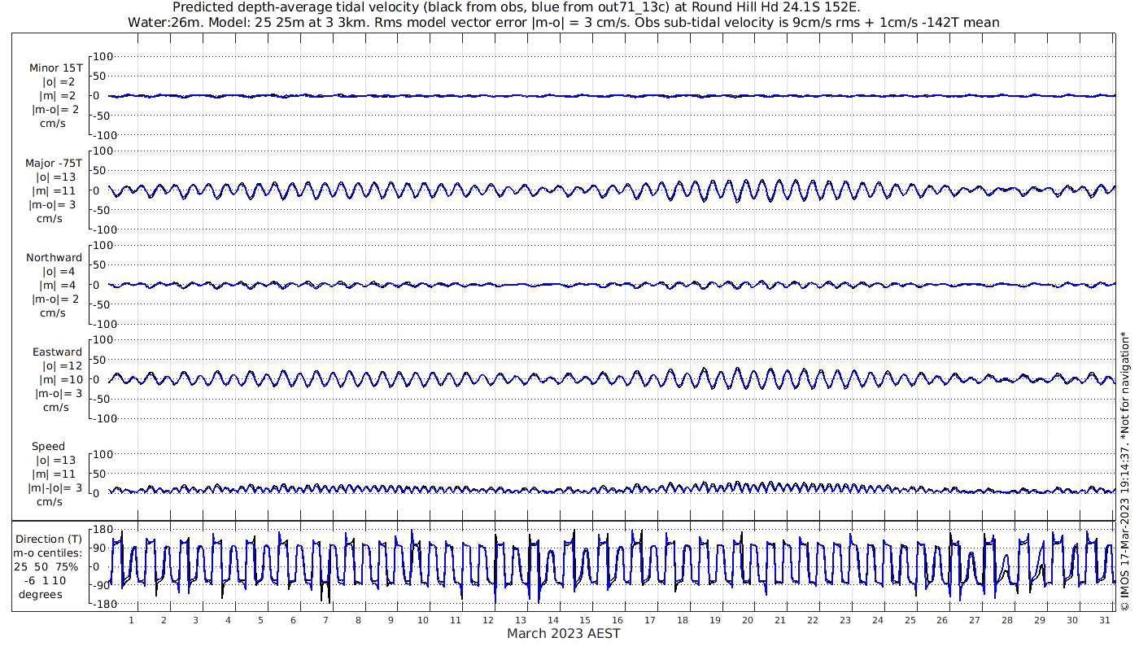Screen dimensions: 1139x651
Task: Click day '15' on the date axis
Action: (585, 620)
